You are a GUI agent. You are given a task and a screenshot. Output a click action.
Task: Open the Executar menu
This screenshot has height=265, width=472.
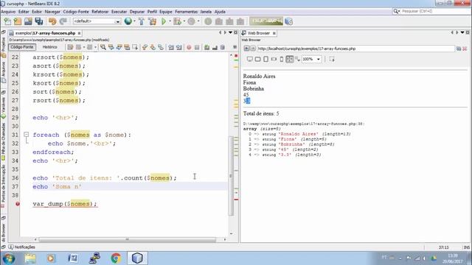[119, 12]
